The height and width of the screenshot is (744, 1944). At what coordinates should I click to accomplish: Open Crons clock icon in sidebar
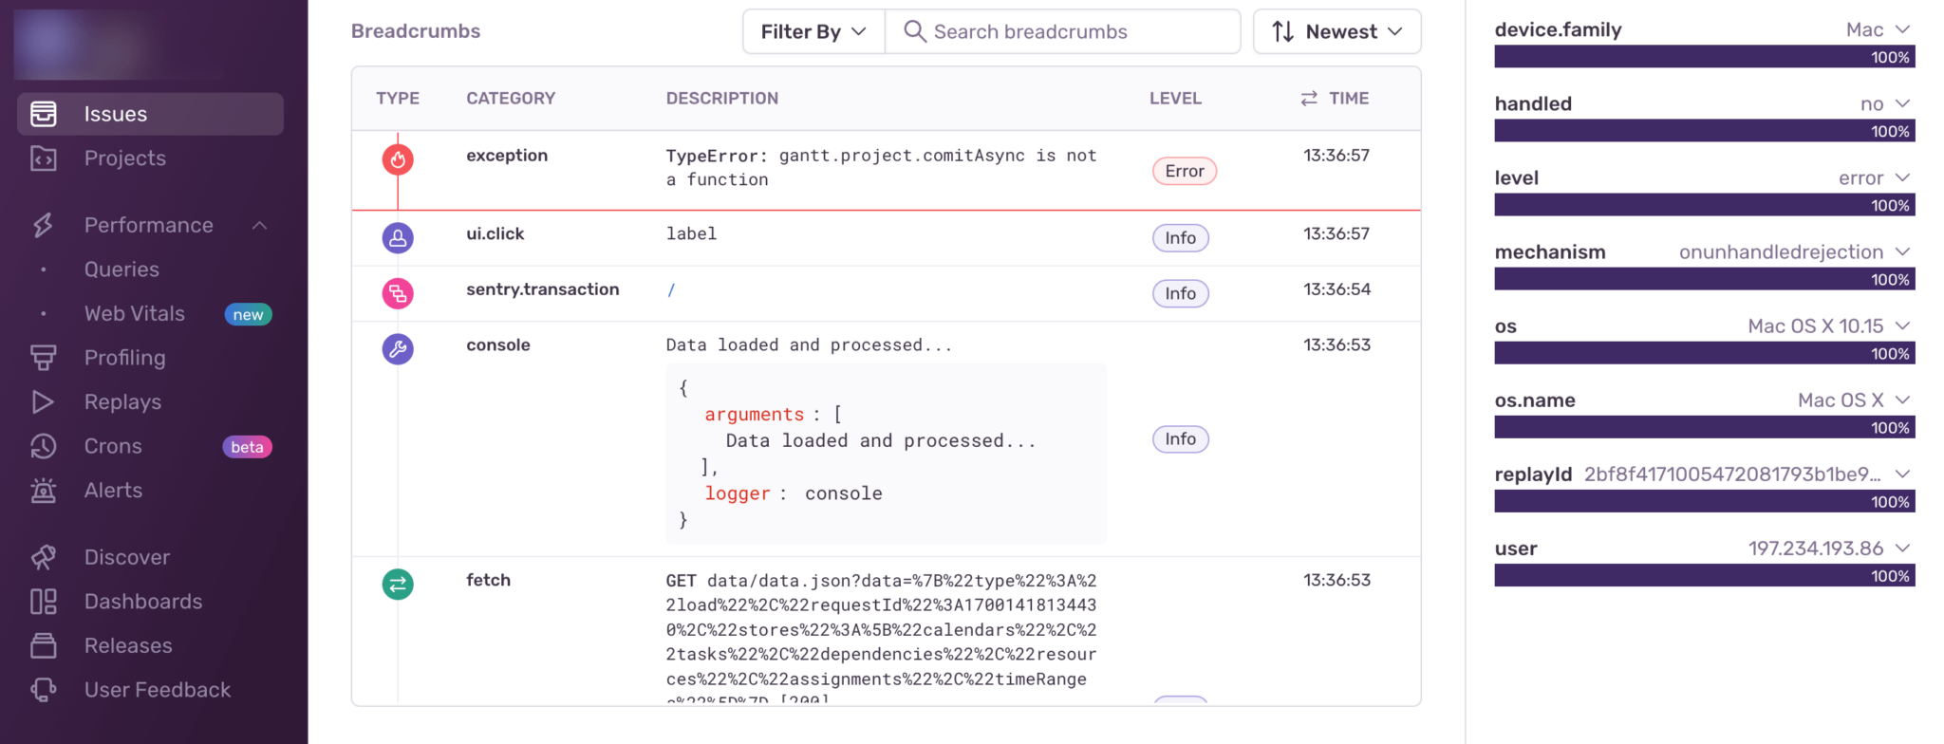coord(43,446)
